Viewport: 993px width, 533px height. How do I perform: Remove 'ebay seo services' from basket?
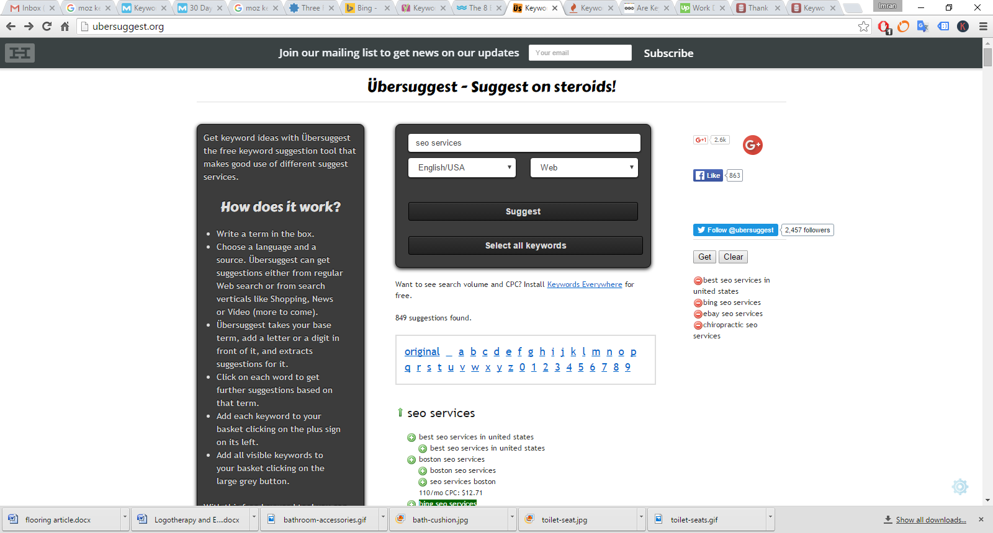698,314
